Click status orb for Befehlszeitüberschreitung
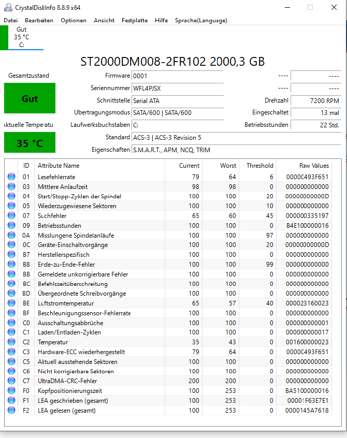This screenshot has height=438, width=347. point(11,284)
